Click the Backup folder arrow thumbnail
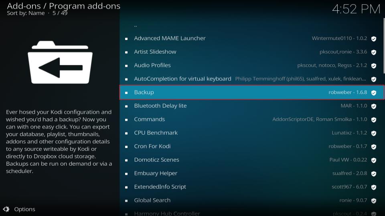The width and height of the screenshot is (385, 216). (60, 62)
